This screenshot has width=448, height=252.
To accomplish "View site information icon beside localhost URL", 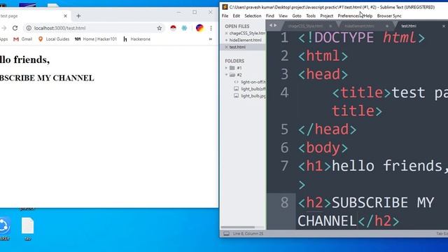I will 29,28.
